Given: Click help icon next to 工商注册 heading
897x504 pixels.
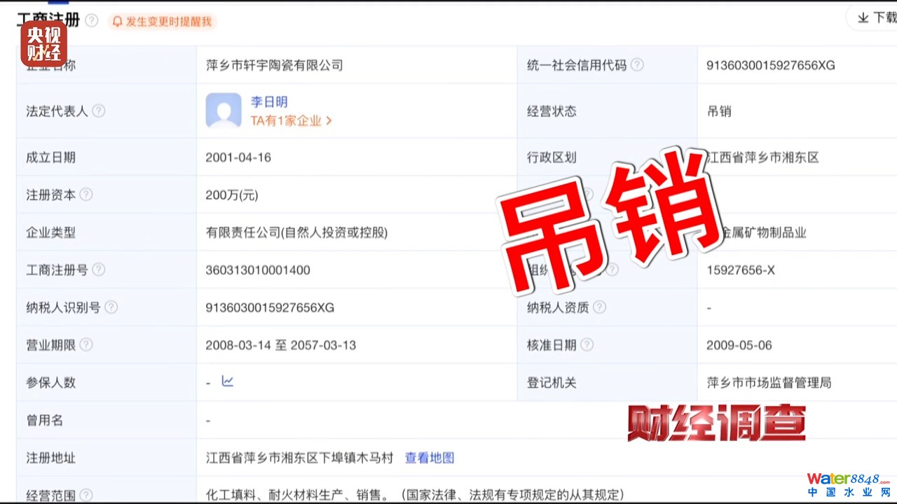Looking at the screenshot, I should (x=91, y=20).
